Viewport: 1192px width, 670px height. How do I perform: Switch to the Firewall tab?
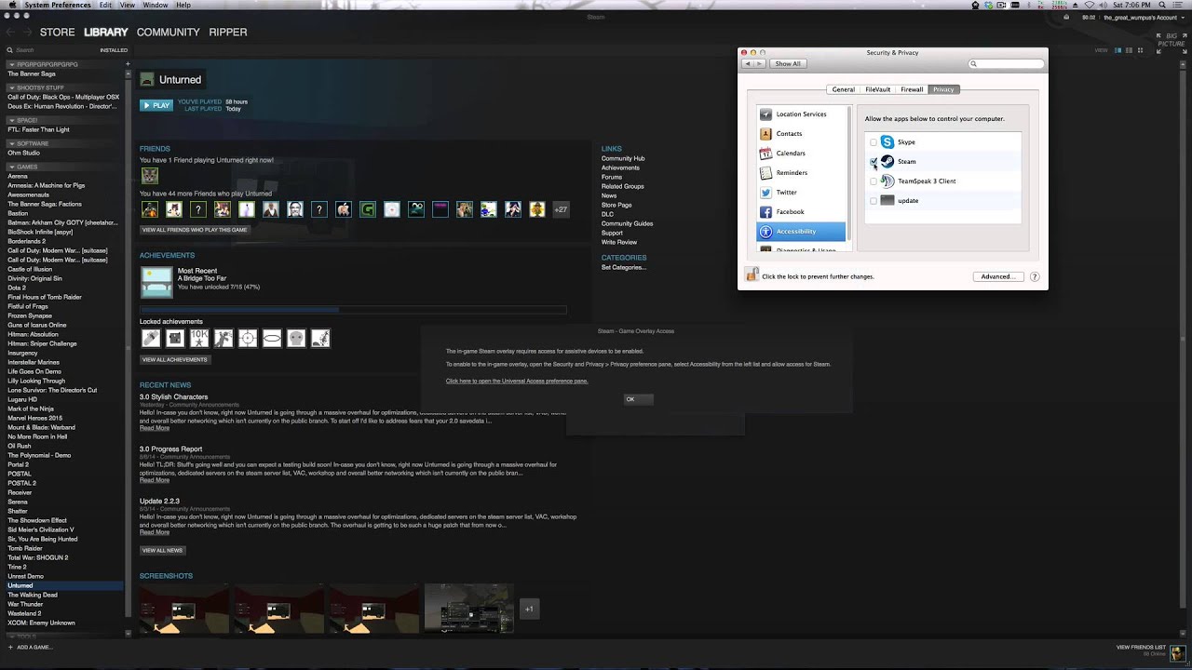912,89
